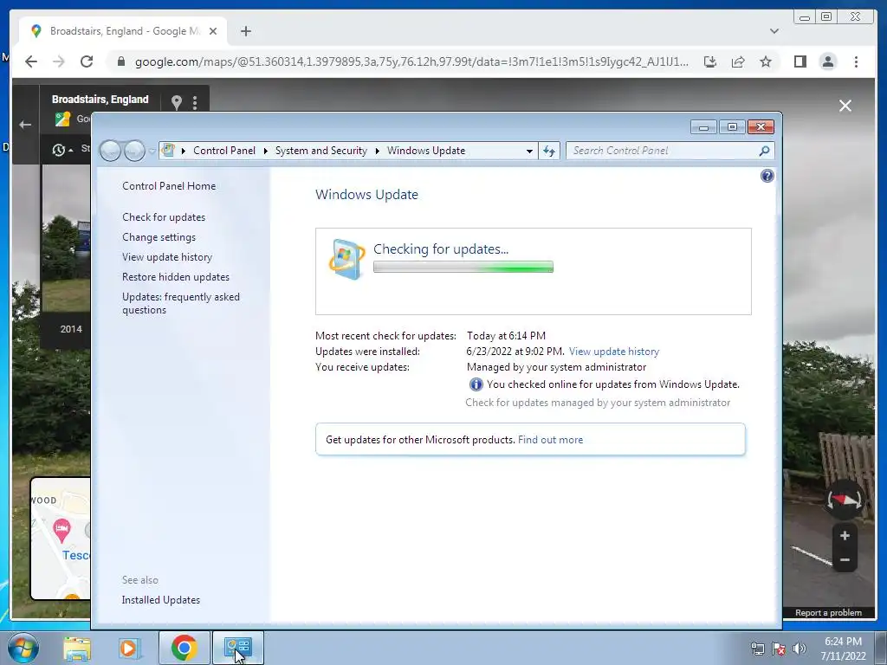Click the Action Center flag tray icon
The height and width of the screenshot is (665, 887).
point(779,649)
